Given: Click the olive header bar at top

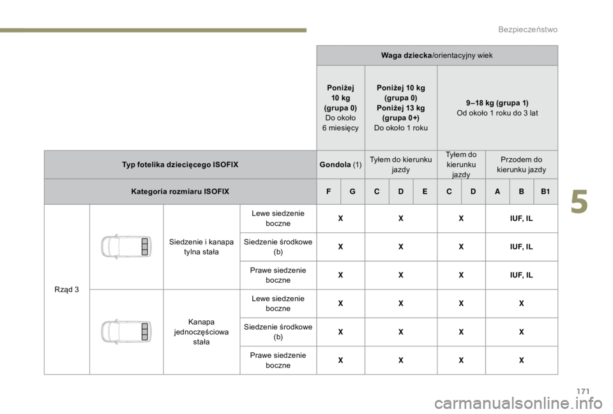Looking at the screenshot, I should (153, 30).
